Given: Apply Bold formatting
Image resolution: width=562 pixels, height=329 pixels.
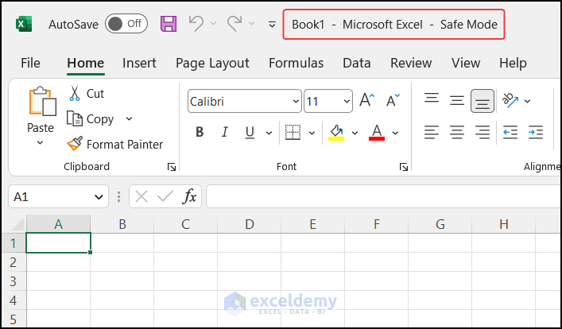Looking at the screenshot, I should [x=200, y=132].
